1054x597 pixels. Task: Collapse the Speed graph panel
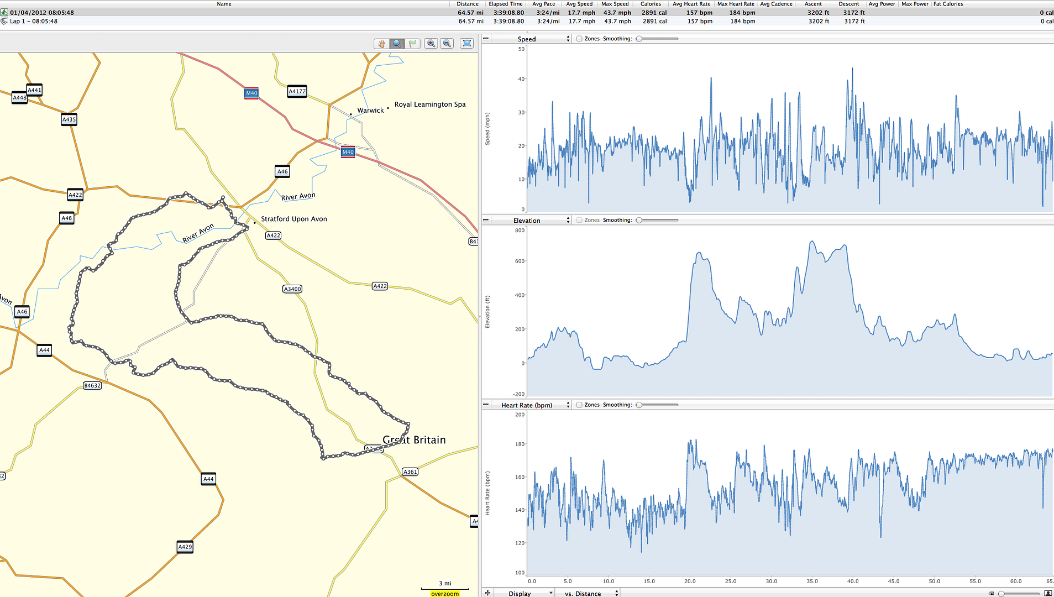[x=486, y=38]
